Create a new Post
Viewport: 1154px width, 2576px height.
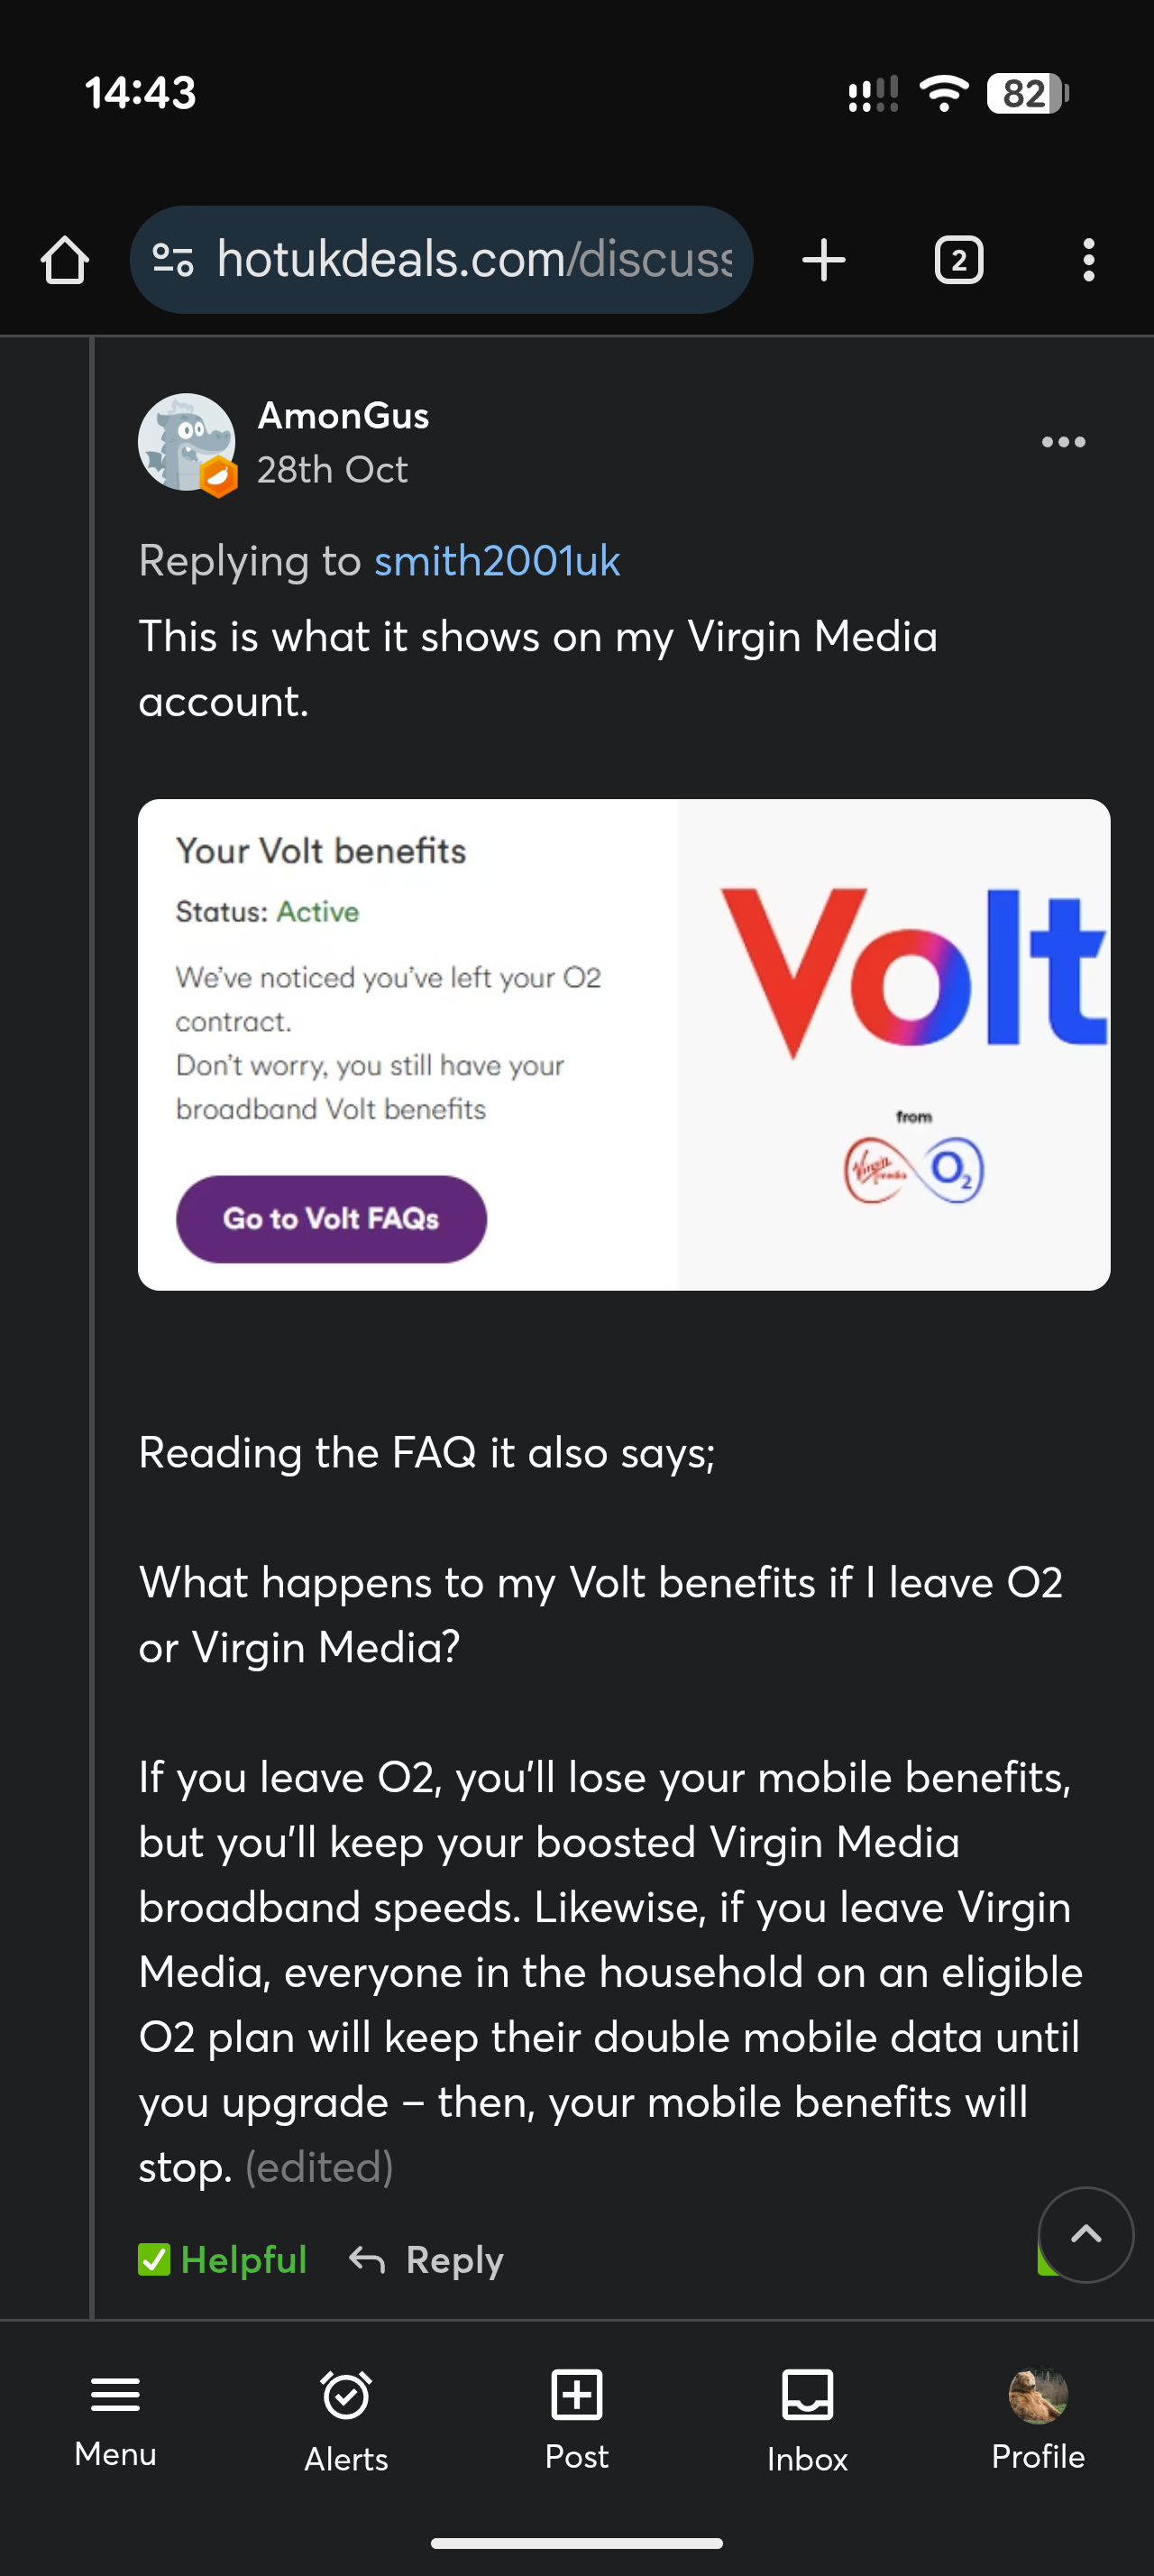coord(576,2416)
